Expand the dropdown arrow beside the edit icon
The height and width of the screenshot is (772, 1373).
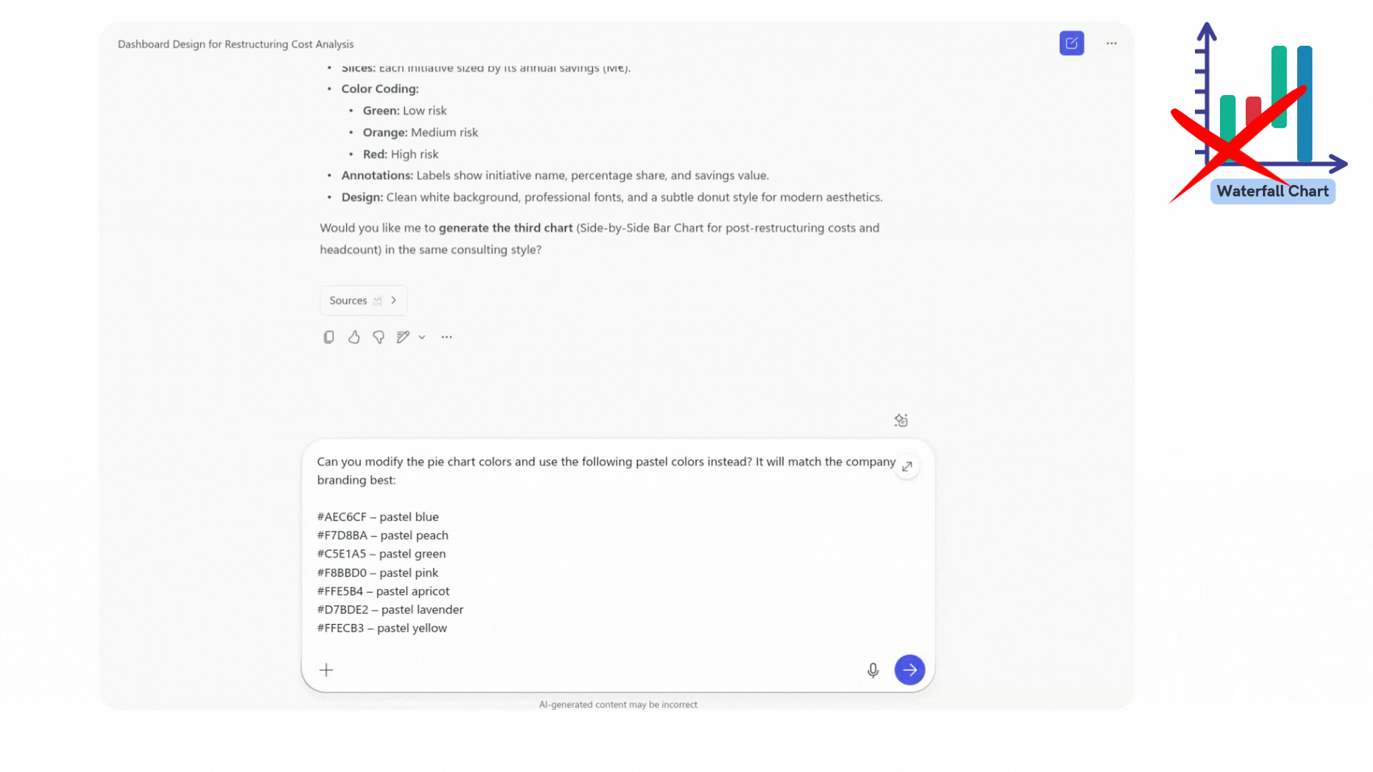point(422,337)
